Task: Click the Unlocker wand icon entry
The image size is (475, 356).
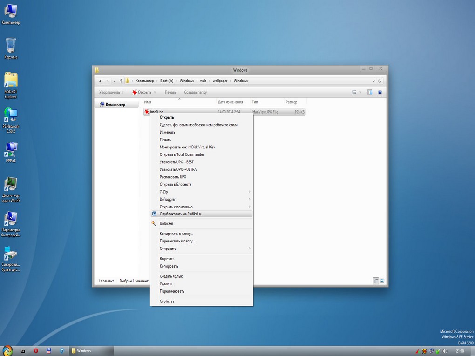Action: (x=154, y=223)
